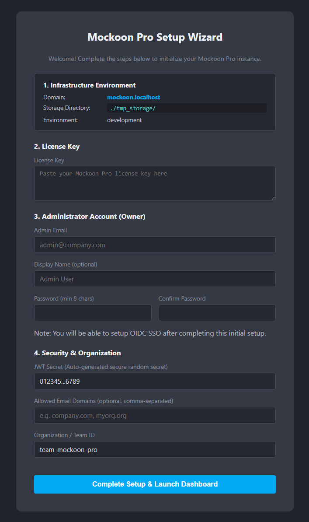The width and height of the screenshot is (309, 522).
Task: Click the License Key textarea
Action: pos(155,183)
